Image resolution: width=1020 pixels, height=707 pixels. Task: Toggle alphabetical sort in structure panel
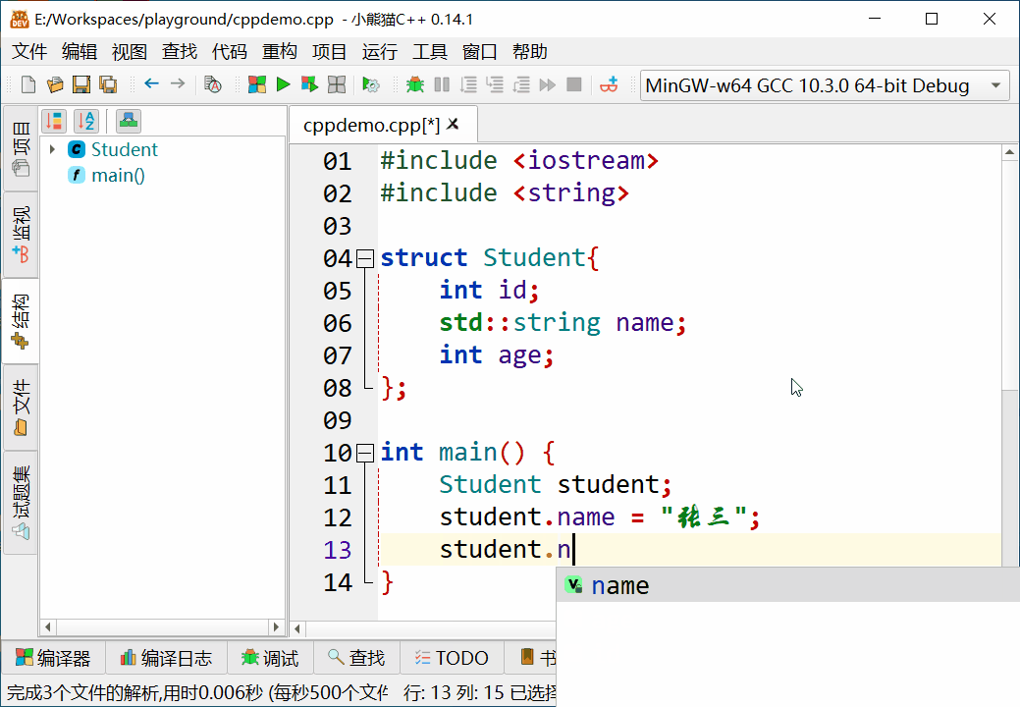(86, 121)
